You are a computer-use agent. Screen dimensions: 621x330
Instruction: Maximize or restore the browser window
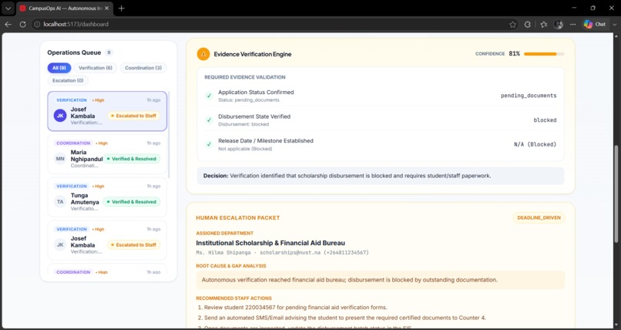point(593,8)
